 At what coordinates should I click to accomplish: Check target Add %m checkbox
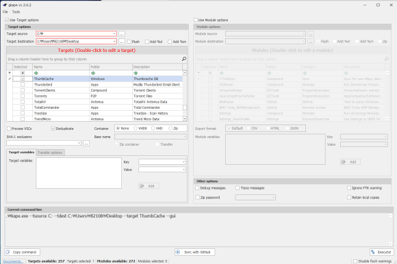pyautogui.click(x=170, y=42)
